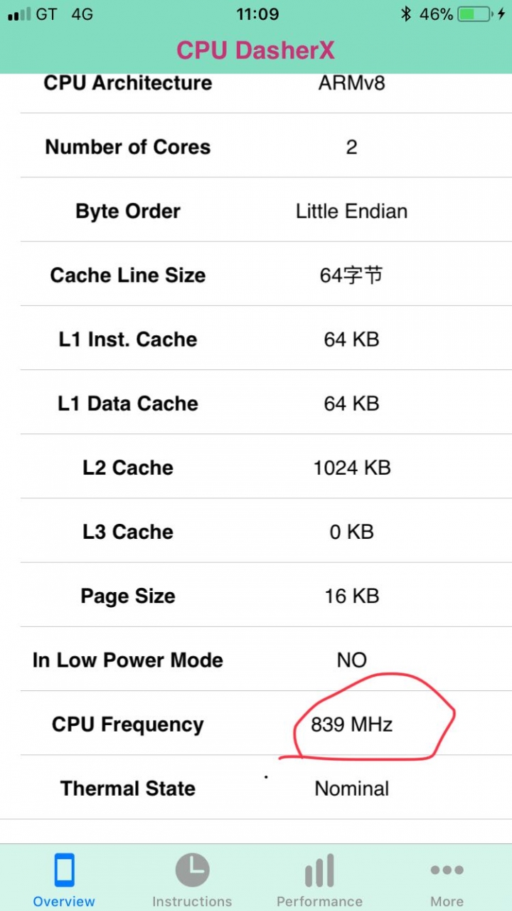512x911 pixels.
Task: Tap the cellular signal bars icon
Action: [x=19, y=14]
